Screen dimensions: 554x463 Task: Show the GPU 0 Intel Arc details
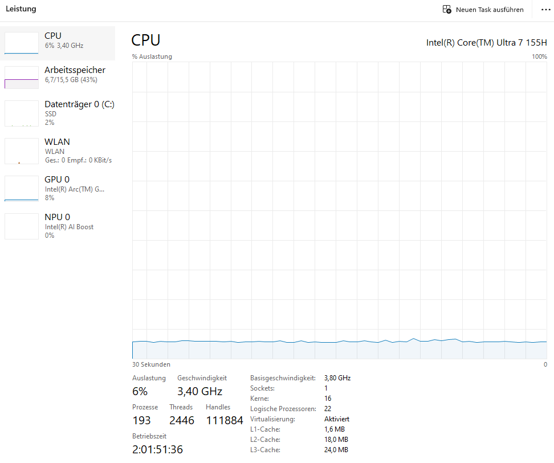(74, 189)
